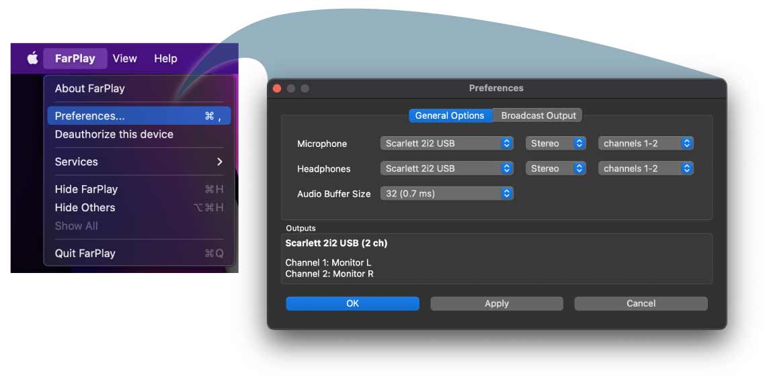Screen dimensions: 765x381
Task: Open the Headphones Stereo mode dropdown
Action: click(x=556, y=168)
